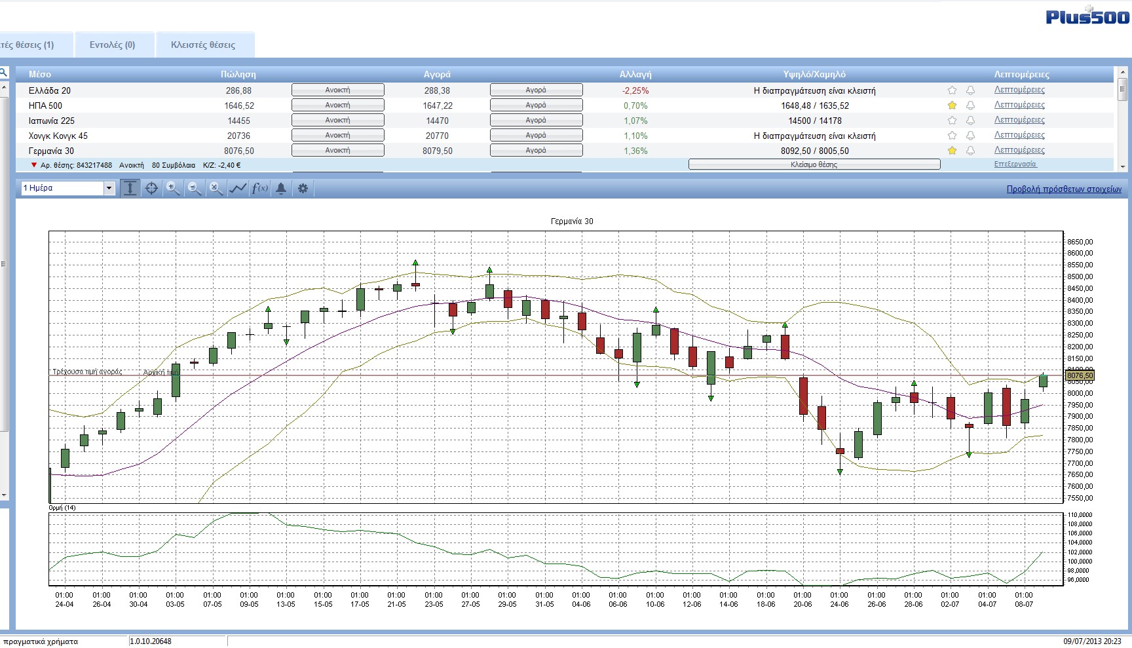Click the Μέσο column header
The image size is (1132, 648).
[x=40, y=74]
